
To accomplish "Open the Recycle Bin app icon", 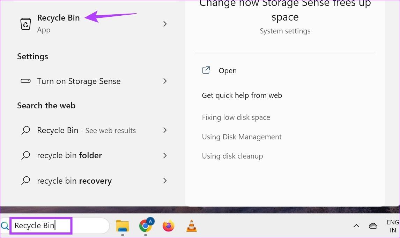I will (x=25, y=23).
